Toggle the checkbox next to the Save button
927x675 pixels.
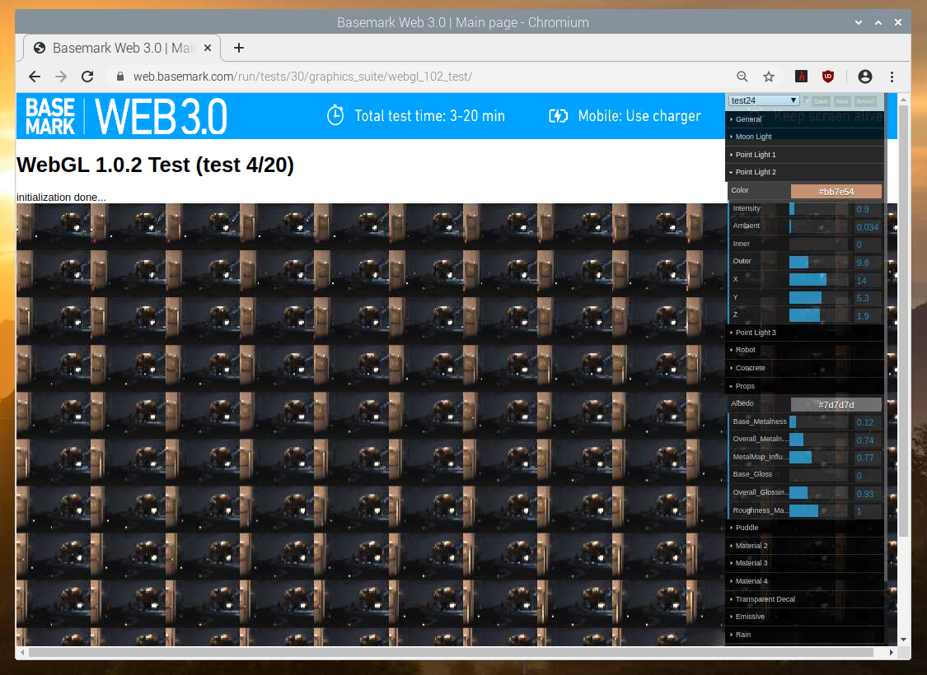[x=807, y=101]
